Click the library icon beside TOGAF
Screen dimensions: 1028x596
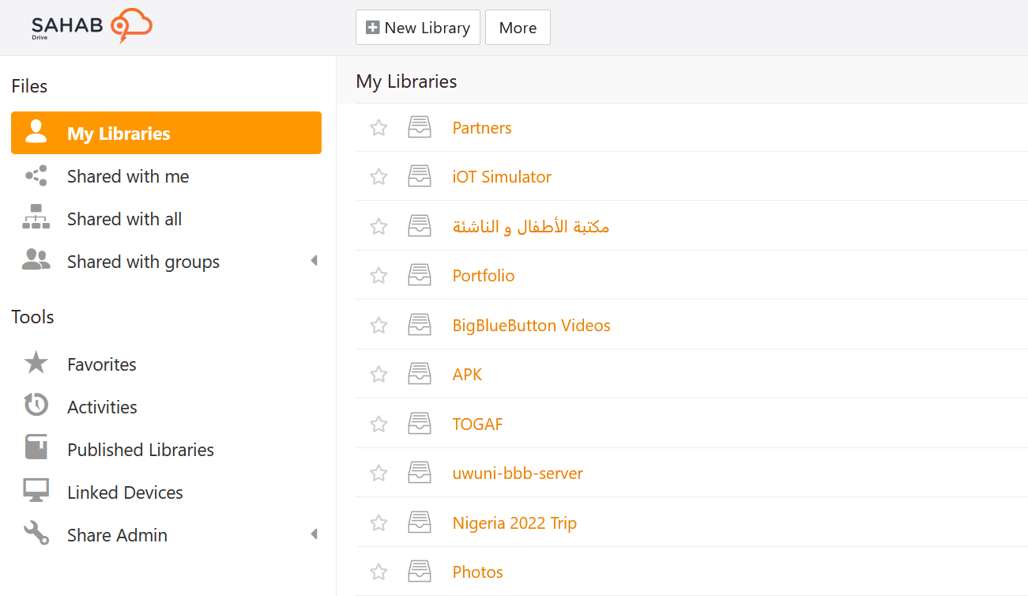click(x=420, y=424)
